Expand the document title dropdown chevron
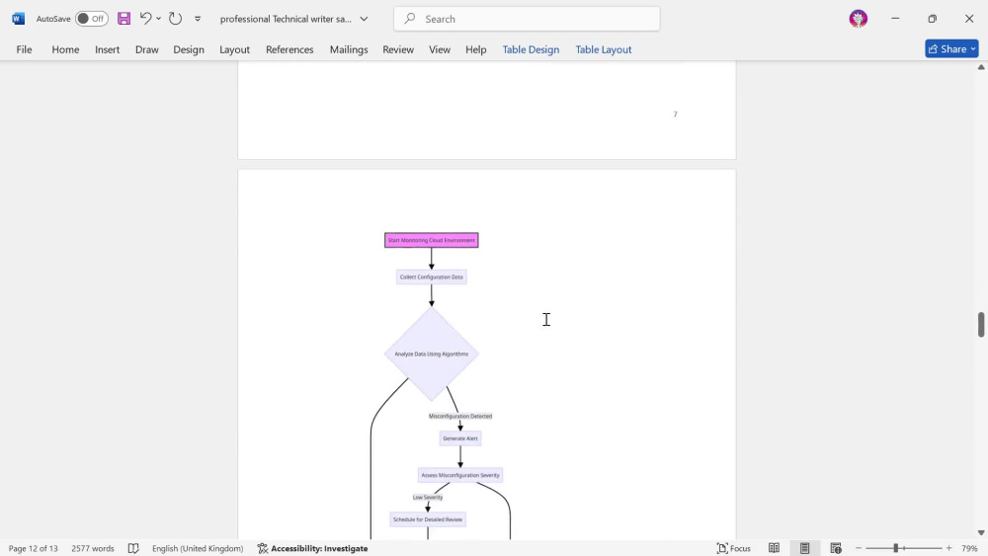This screenshot has height=556, width=988. click(x=364, y=19)
